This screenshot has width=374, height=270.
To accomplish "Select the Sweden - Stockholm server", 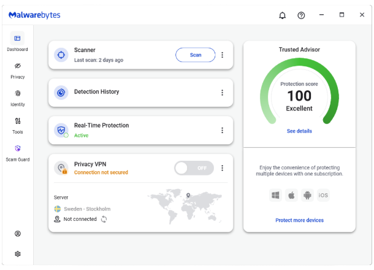I will coord(82,209).
